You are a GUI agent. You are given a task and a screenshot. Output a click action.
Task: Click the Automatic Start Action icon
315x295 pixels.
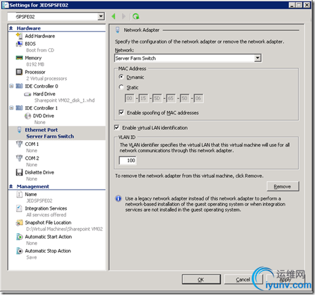(x=19, y=237)
